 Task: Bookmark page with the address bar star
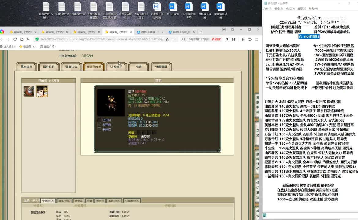pyautogui.click(x=167, y=39)
